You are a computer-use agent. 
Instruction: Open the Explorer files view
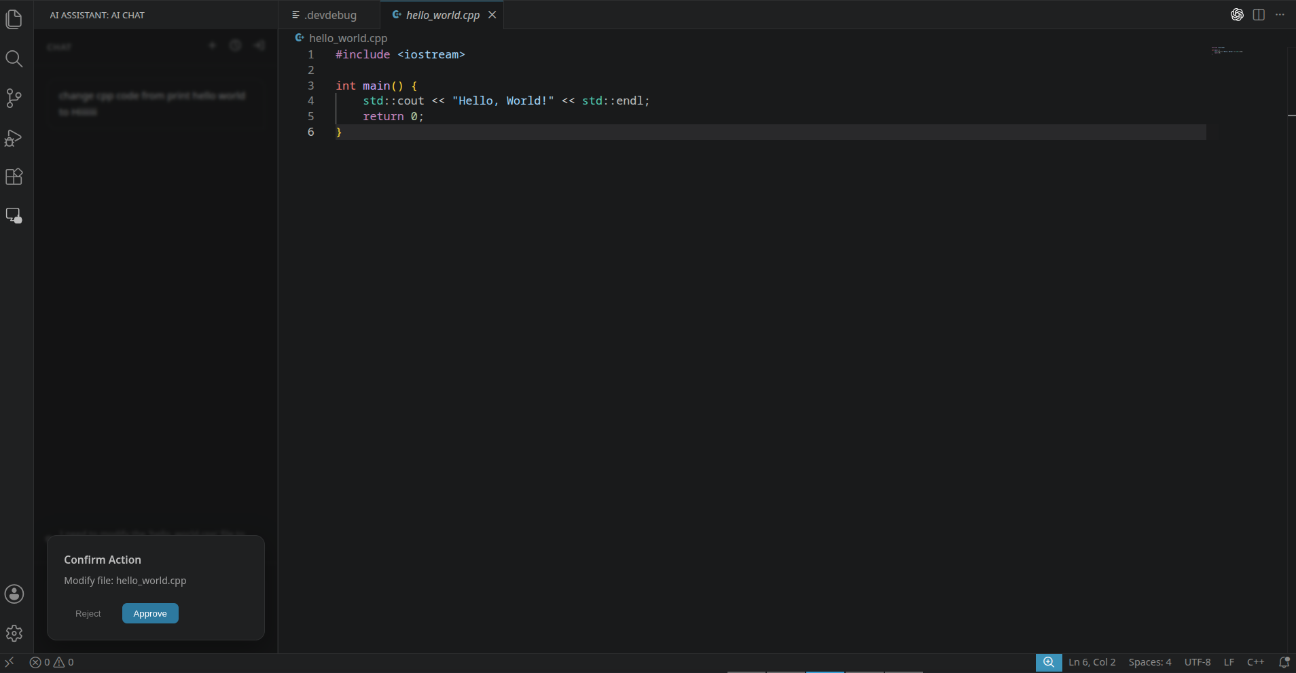click(14, 19)
